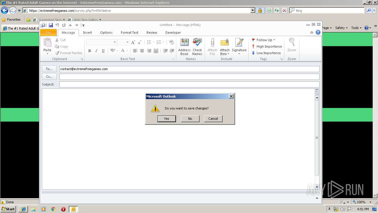
Task: Open the Signature menu
Action: pos(239,47)
